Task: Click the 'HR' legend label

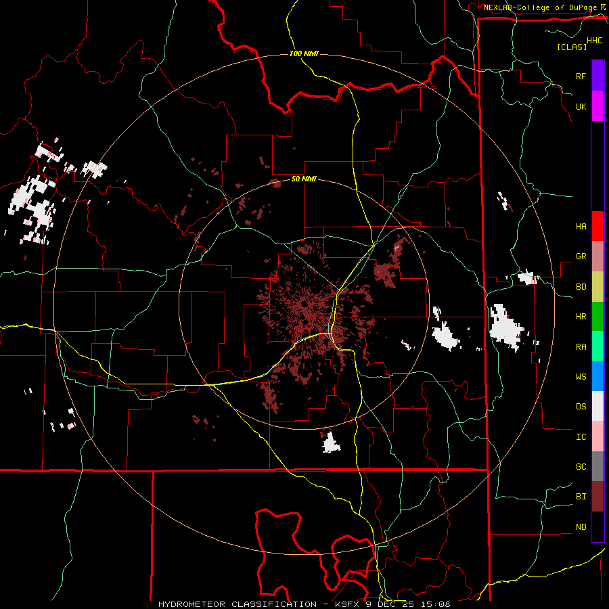Action: [x=581, y=317]
